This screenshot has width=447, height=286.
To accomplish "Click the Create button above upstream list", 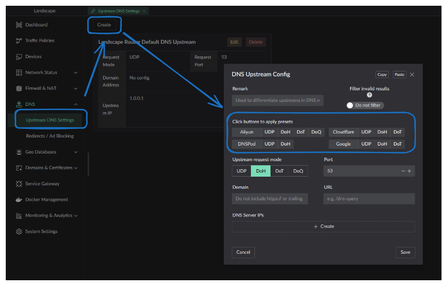I will click(x=104, y=25).
